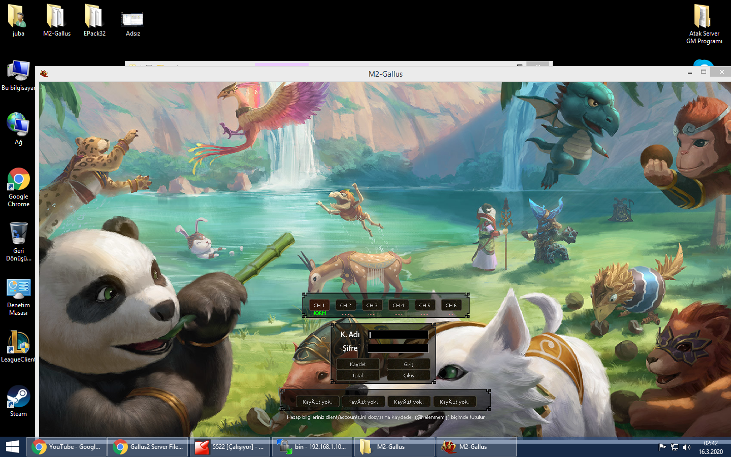This screenshot has height=457, width=731.
Task: Open Atak Server GM Programı folder
Action: pos(704,24)
